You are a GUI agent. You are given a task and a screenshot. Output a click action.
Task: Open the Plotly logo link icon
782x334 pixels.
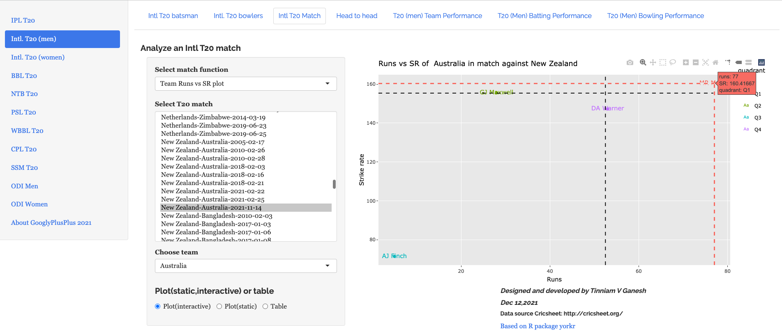point(761,62)
